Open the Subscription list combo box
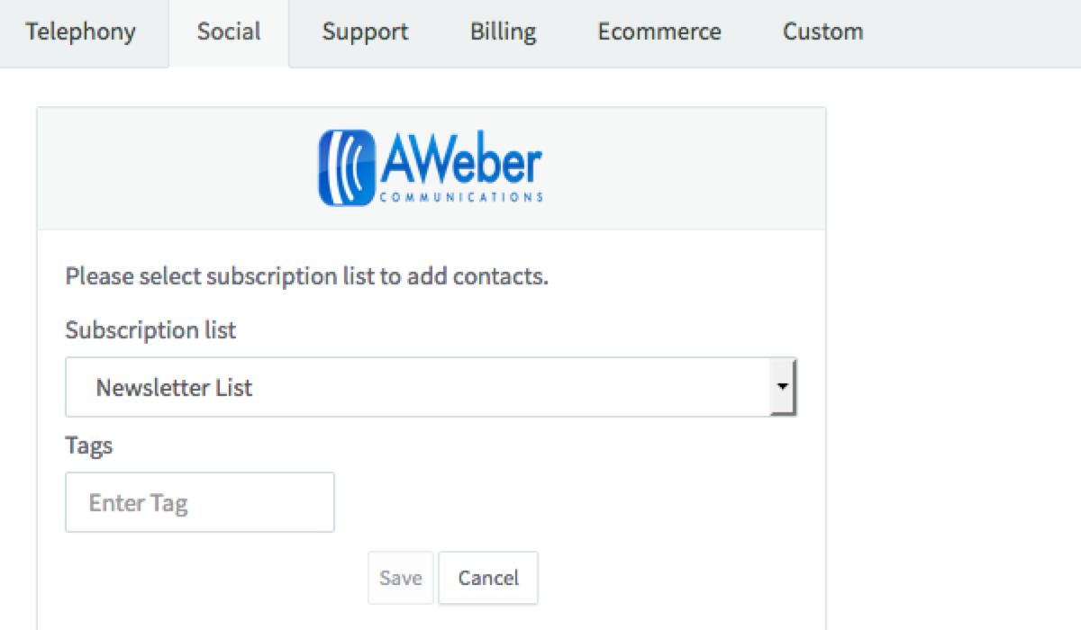This screenshot has width=1081, height=630. pos(414,388)
